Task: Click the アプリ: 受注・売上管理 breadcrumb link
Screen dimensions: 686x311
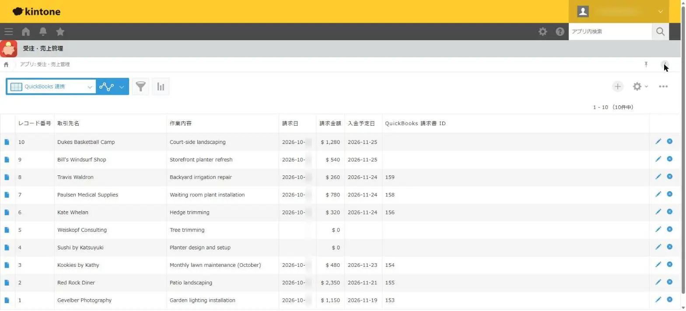Action: 45,64
